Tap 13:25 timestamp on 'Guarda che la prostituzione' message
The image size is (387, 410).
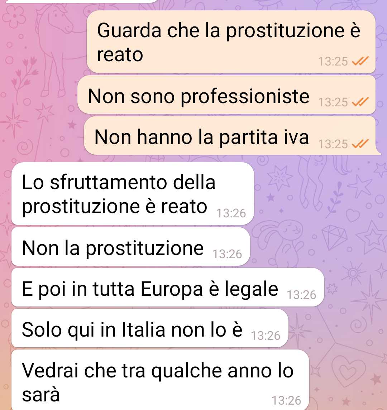[x=333, y=62]
